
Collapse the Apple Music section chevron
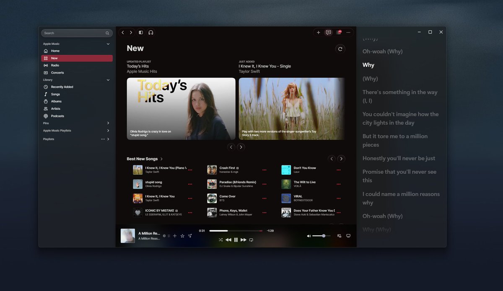click(x=108, y=44)
